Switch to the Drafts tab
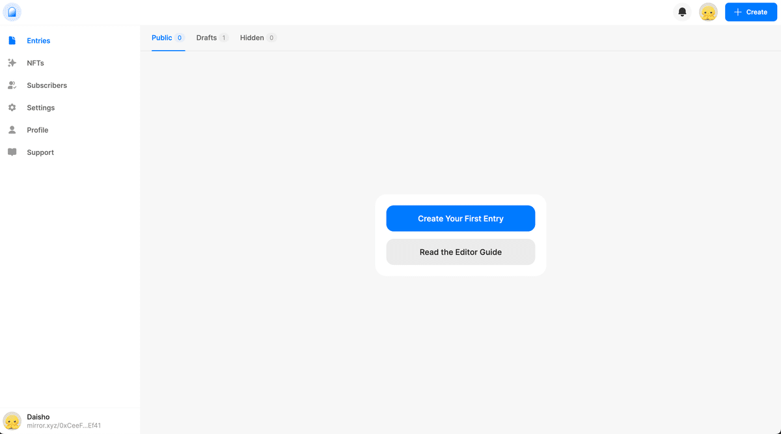The width and height of the screenshot is (781, 434). point(206,37)
